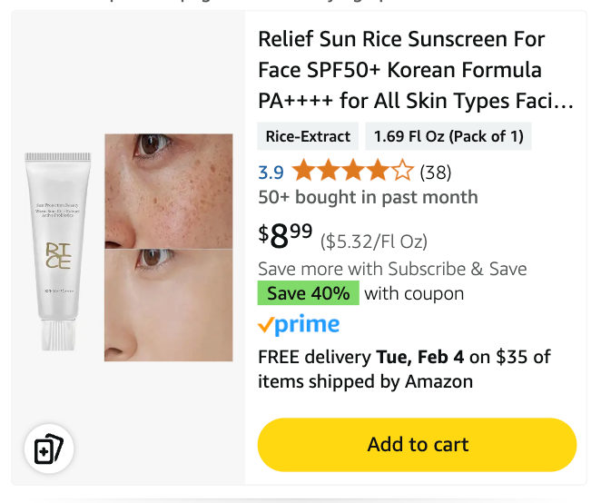Open the 3.9 rating number breakdown
Viewport: 601px width, 503px height.
pos(271,172)
